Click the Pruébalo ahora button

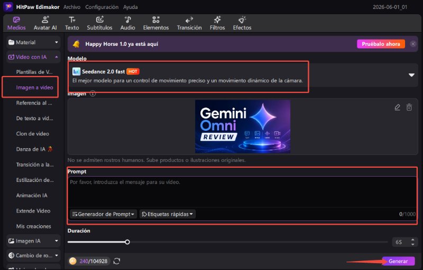tap(381, 44)
